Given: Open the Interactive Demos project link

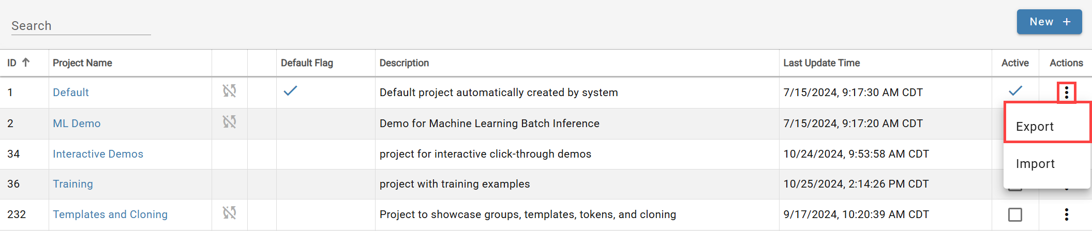Looking at the screenshot, I should pyautogui.click(x=98, y=154).
